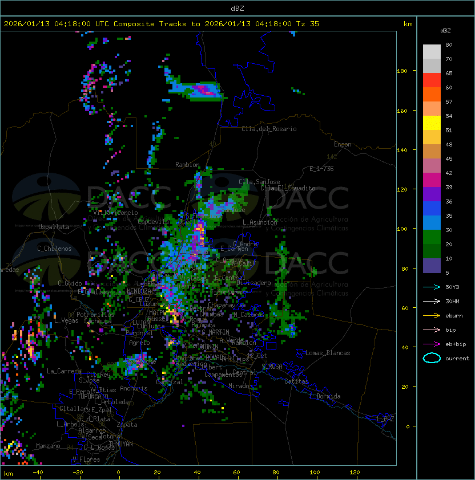
Task: Click the Tz 35 value in header
Action: click(308, 24)
